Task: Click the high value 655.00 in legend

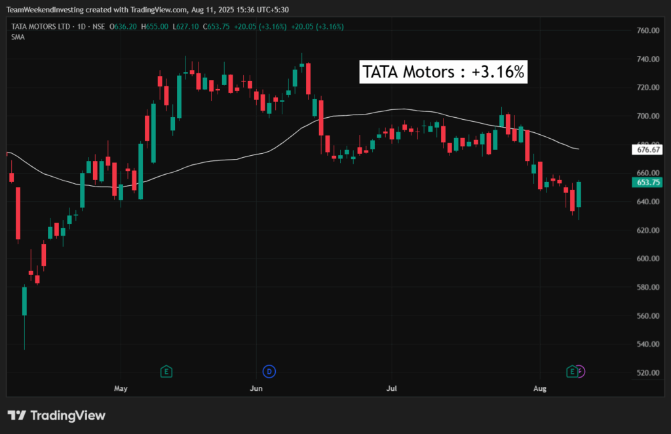Action: tap(157, 26)
